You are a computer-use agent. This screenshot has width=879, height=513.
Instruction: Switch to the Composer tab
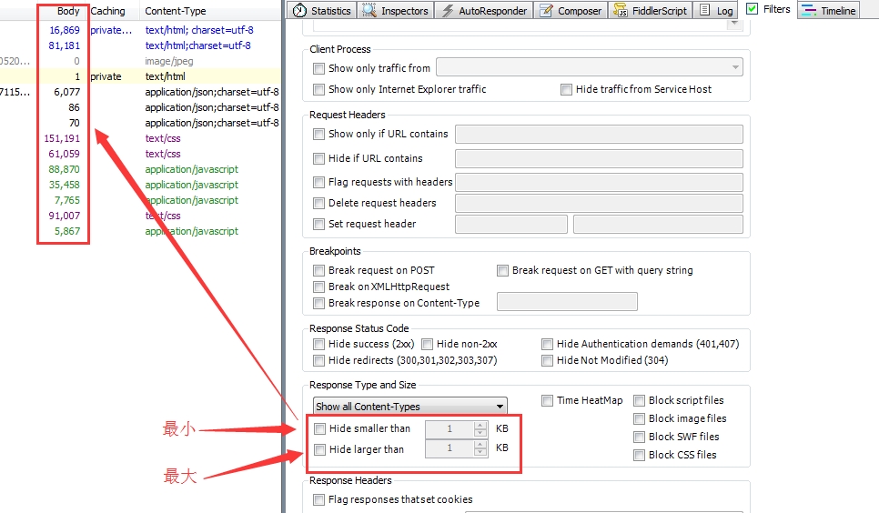pyautogui.click(x=571, y=11)
